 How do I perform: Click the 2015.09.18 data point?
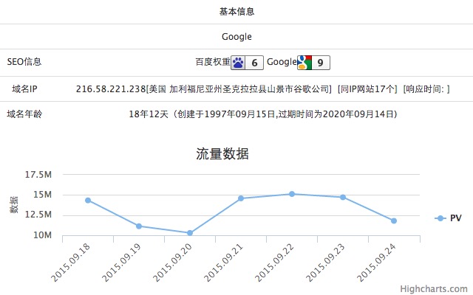(88, 201)
